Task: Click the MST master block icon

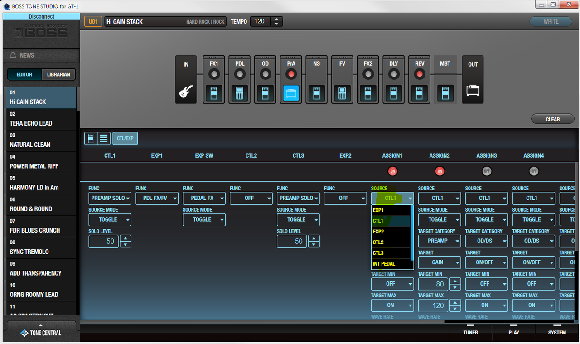Action: coord(445,93)
